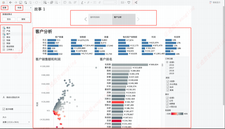The height and width of the screenshot is (129, 225).
Task: Select 产品 in the sheet list
Action: (x=8, y=31)
